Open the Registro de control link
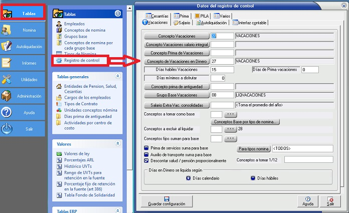Image resolution: width=349 pixels, height=213 pixels. coord(82,61)
